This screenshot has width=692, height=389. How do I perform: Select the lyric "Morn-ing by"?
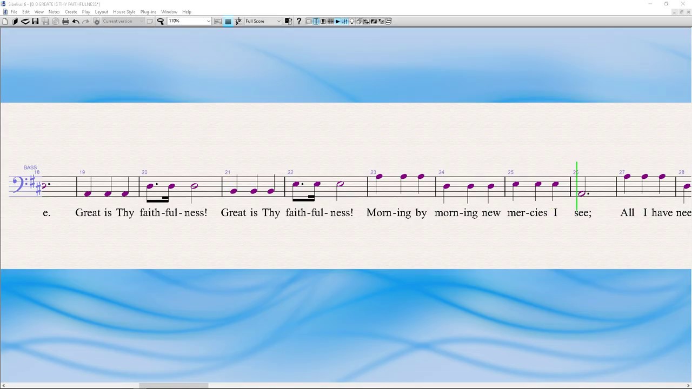(397, 213)
